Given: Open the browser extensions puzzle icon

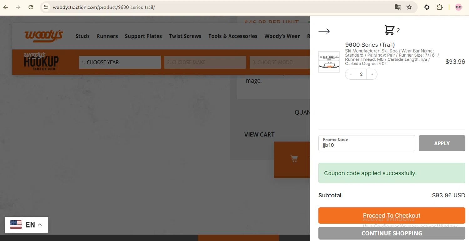Looking at the screenshot, I should 440,7.
